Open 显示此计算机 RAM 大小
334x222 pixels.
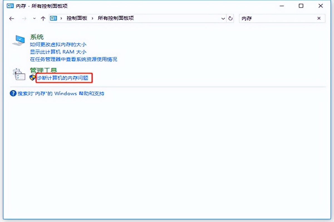(x=59, y=52)
